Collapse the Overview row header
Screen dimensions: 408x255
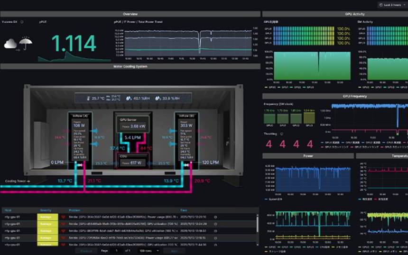(130, 14)
